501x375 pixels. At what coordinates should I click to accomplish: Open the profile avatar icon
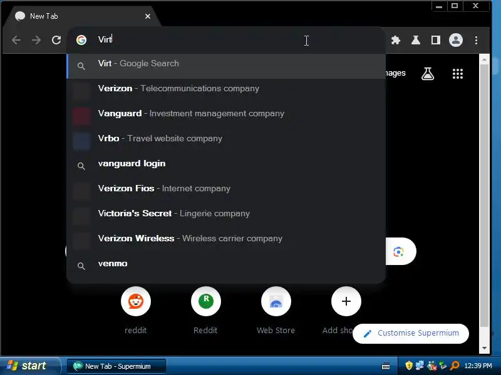[x=456, y=40]
